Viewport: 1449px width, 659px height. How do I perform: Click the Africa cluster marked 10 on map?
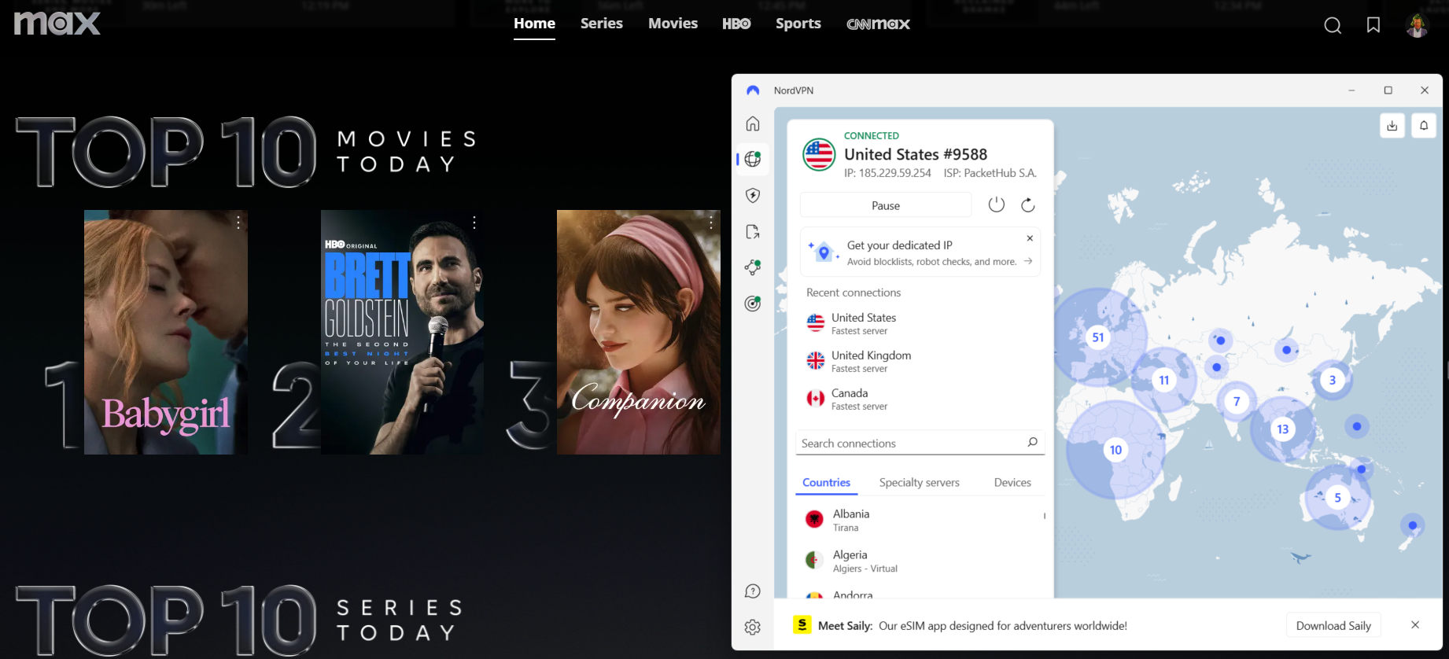pyautogui.click(x=1115, y=450)
